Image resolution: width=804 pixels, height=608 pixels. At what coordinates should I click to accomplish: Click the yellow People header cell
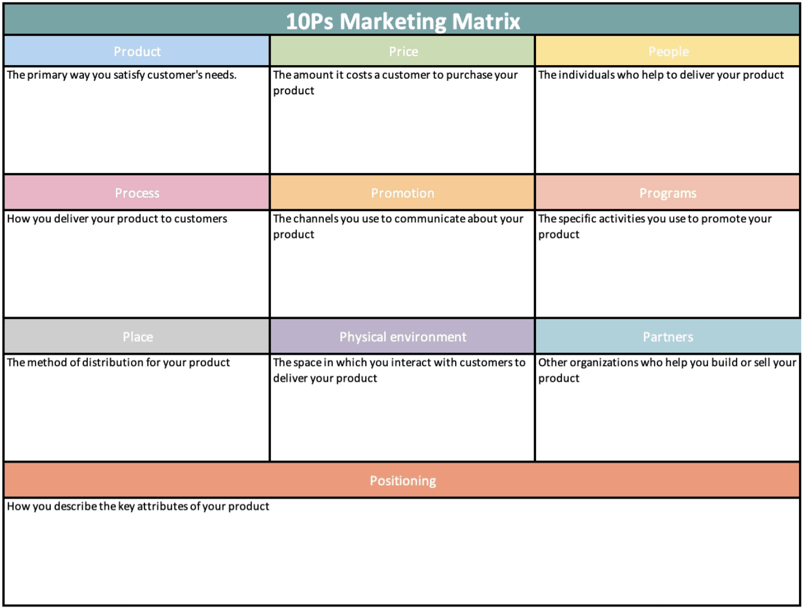(667, 51)
